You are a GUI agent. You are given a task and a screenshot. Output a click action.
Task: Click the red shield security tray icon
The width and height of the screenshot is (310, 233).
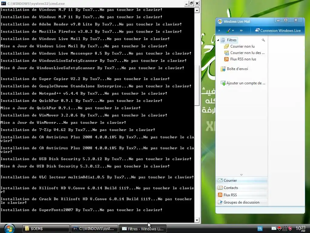coord(290,228)
